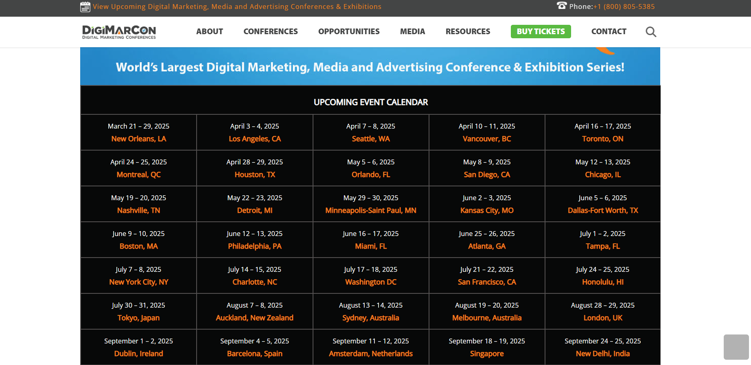Click the calendar icon in top bar
Screen dimensions: 751x365
[x=85, y=7]
